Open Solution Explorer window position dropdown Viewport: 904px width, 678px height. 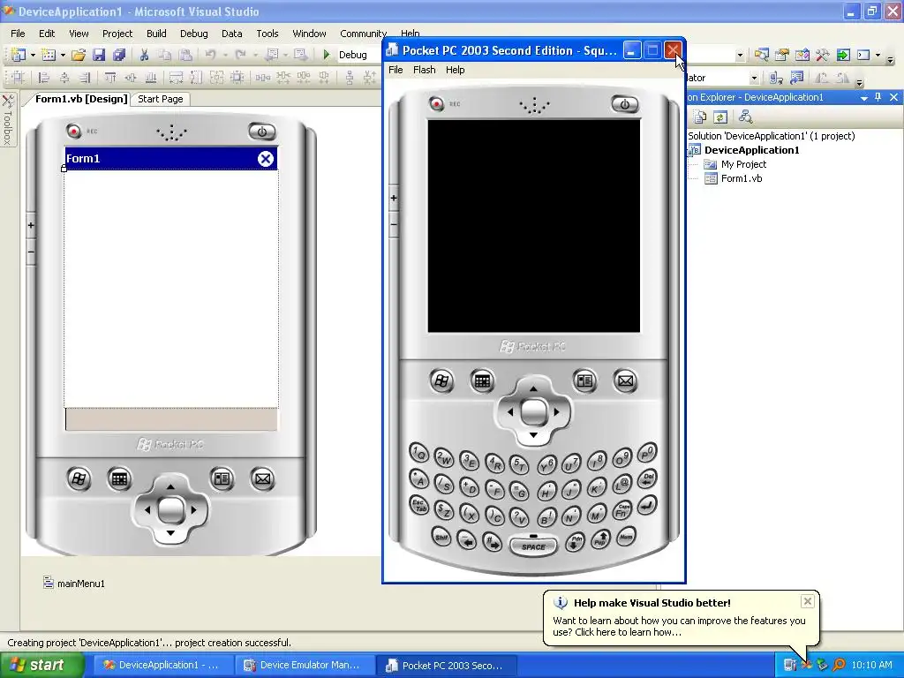point(863,98)
